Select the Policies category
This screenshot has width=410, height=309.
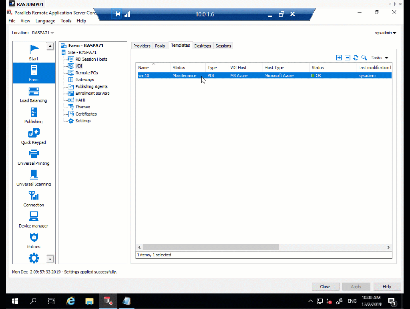click(34, 241)
